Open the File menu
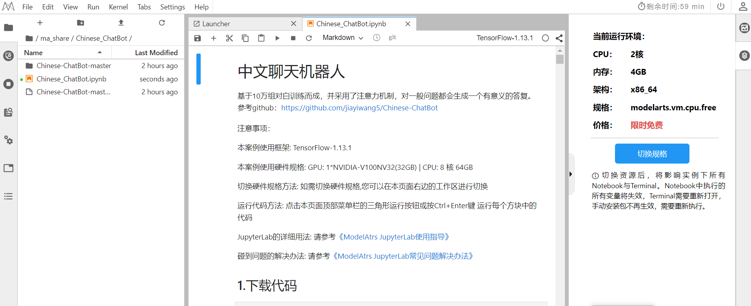The image size is (751, 306). point(27,7)
